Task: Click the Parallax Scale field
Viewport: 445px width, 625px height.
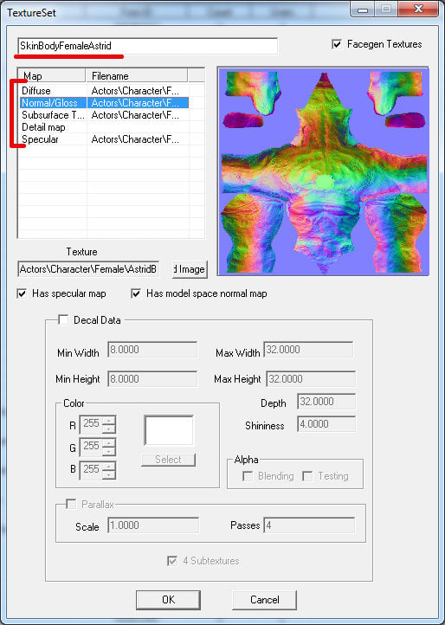Action: point(153,525)
